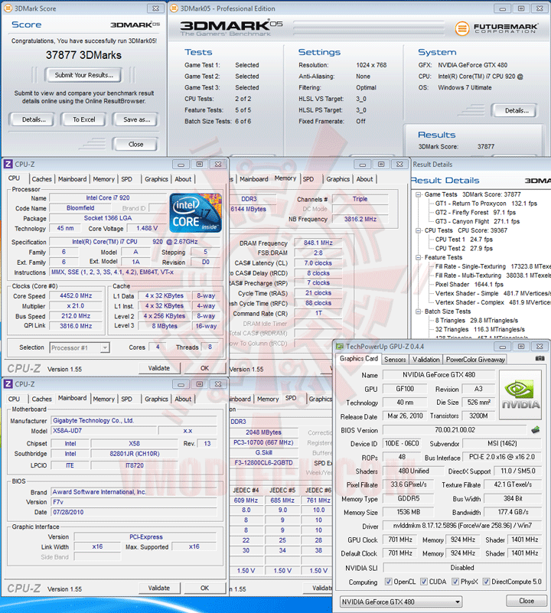This screenshot has height=613, width=551.
Task: Click the To Excel button
Action: [83, 119]
